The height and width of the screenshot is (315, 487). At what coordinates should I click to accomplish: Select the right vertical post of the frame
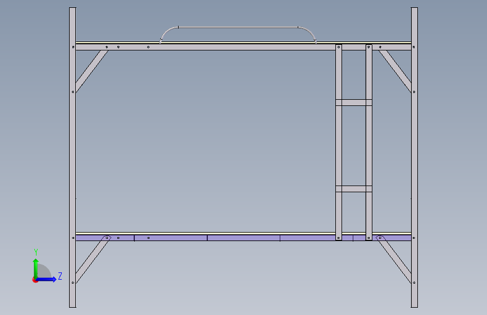415,157
